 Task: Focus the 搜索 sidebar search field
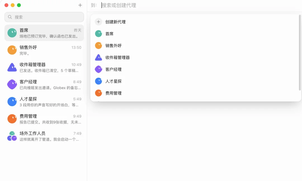[44, 17]
